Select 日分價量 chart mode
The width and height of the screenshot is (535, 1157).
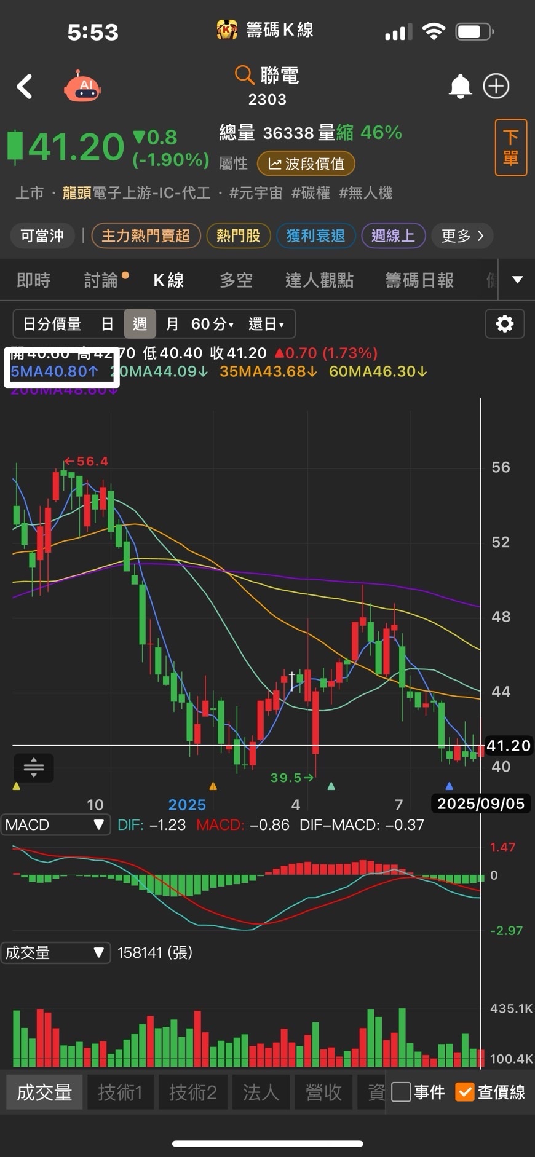[52, 324]
